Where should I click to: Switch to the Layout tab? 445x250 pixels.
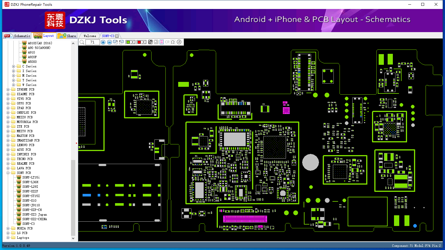tap(44, 36)
